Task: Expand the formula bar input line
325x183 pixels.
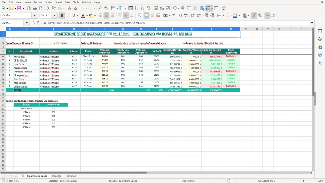Action: tap(312, 23)
